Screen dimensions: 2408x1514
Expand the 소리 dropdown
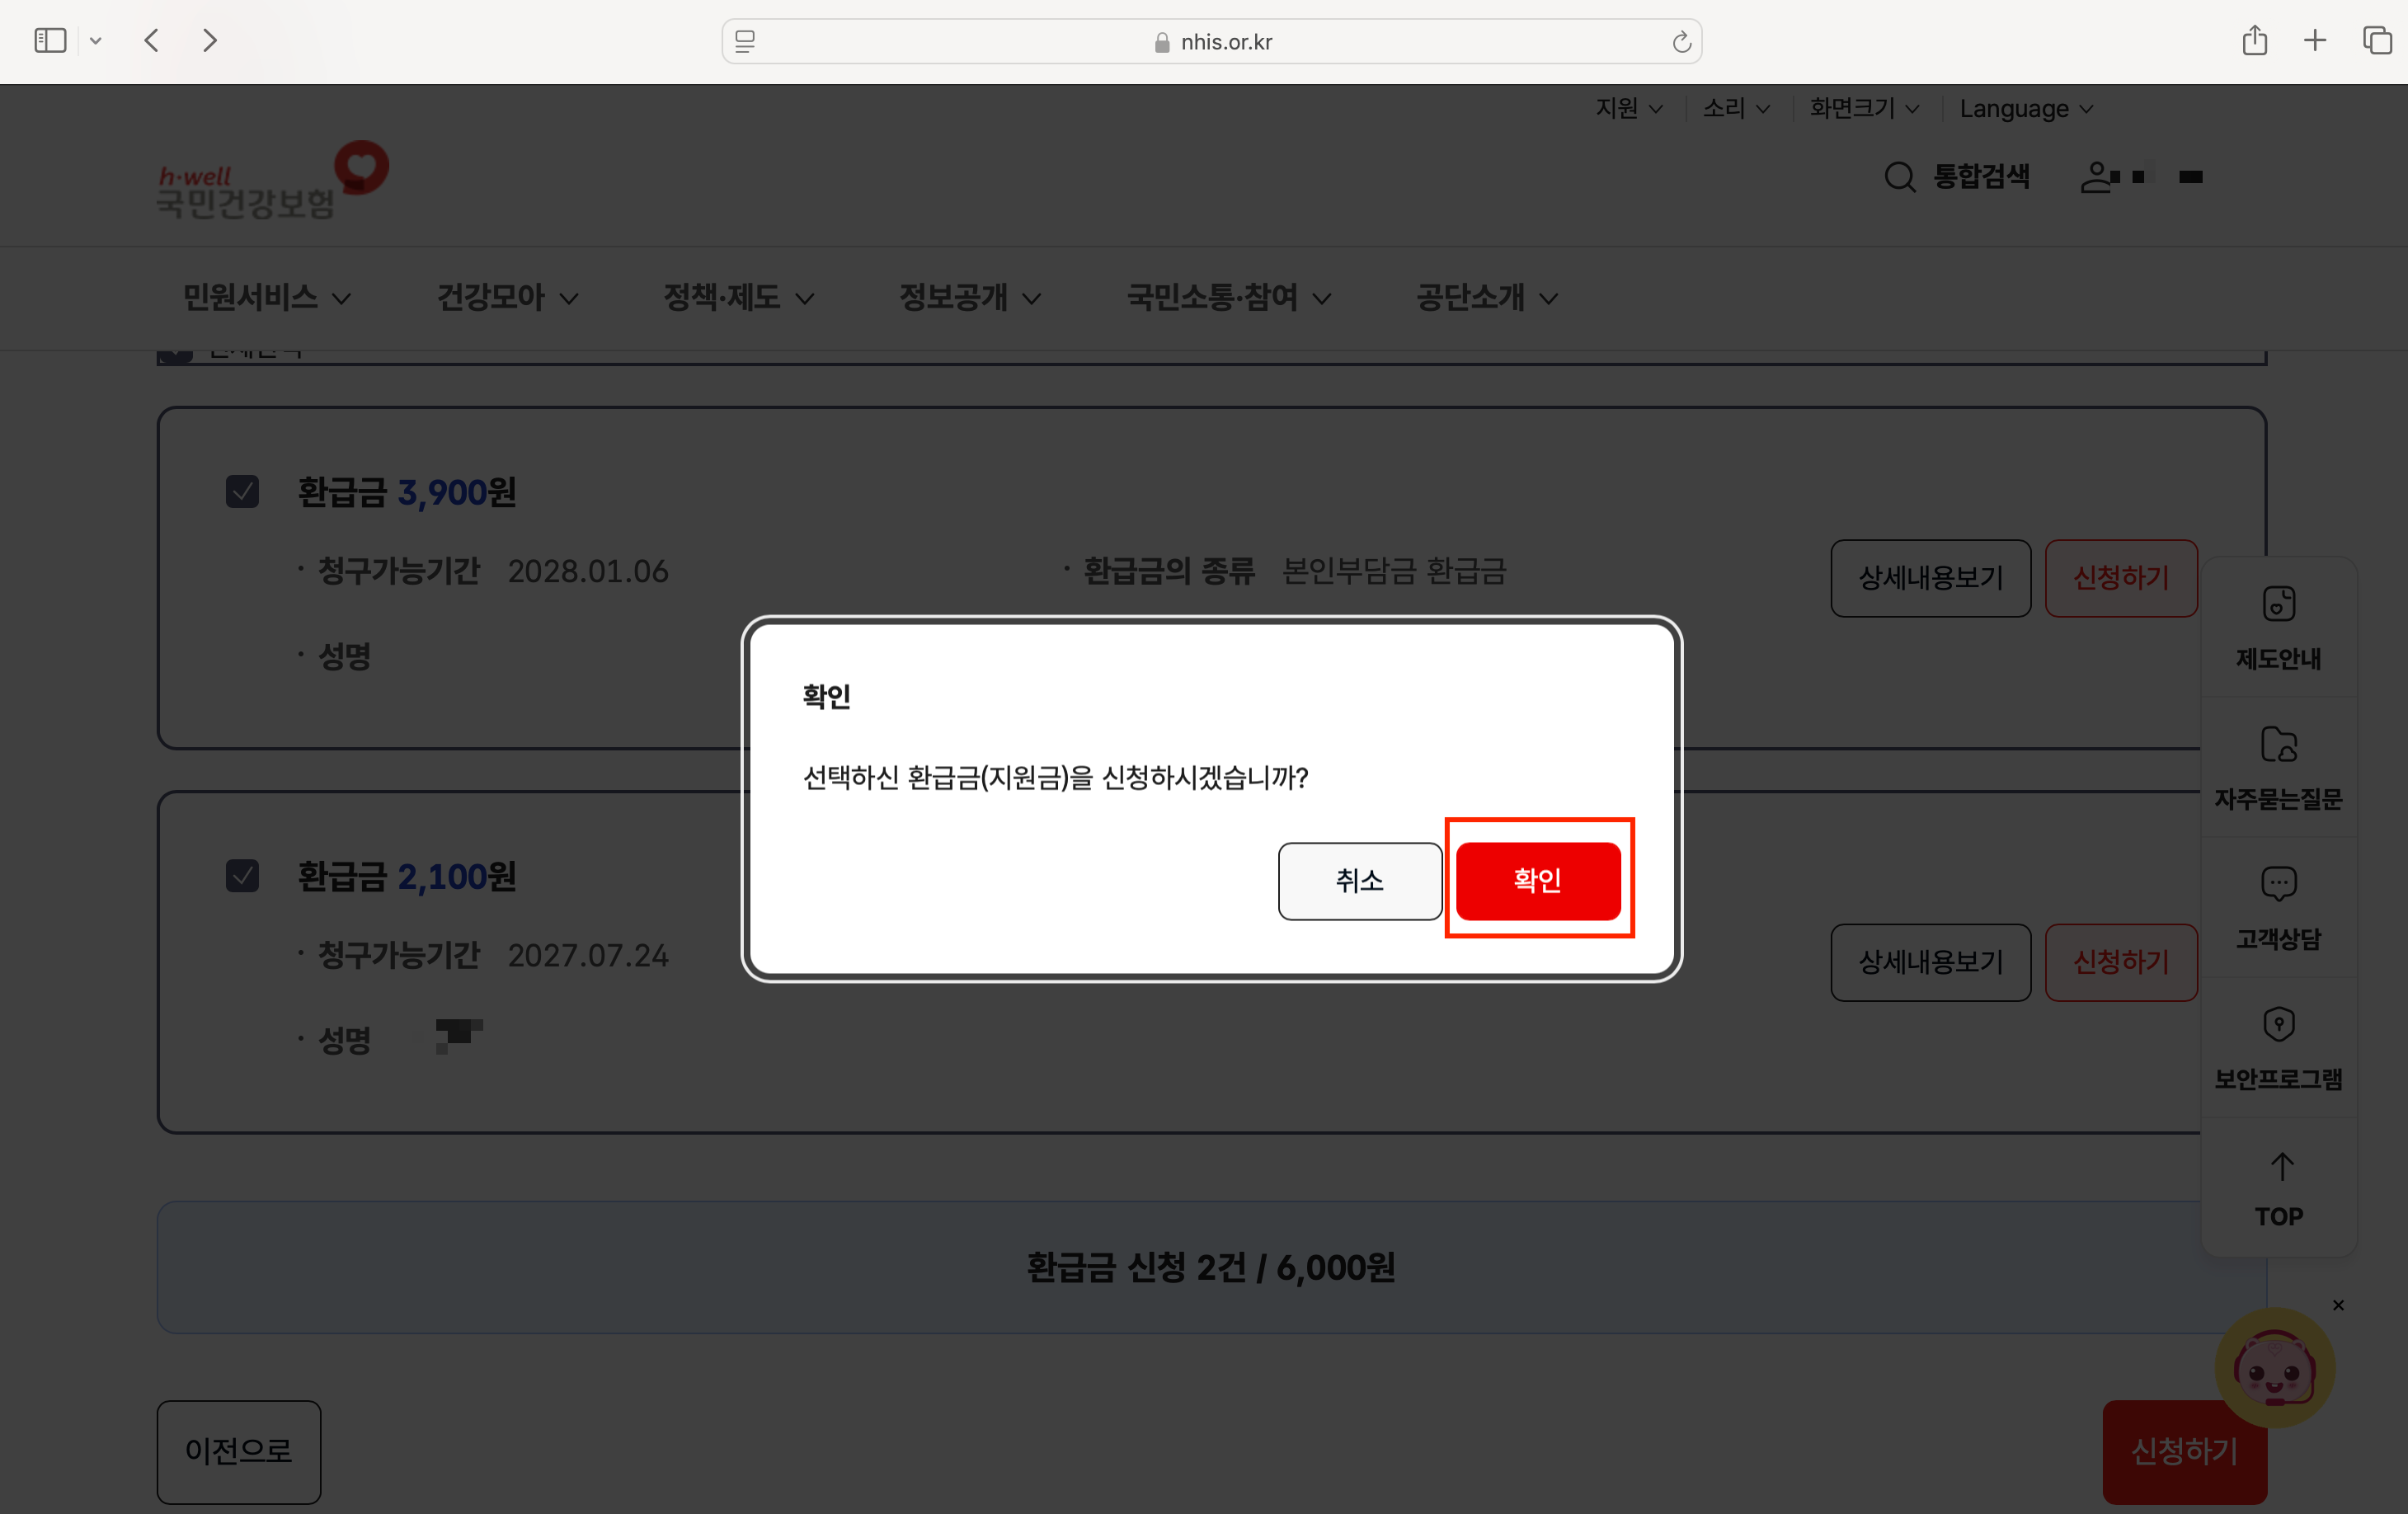click(1736, 108)
